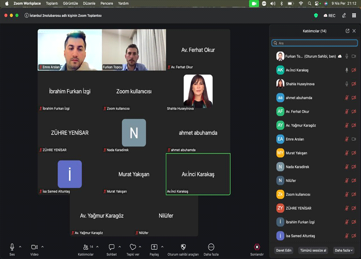Unmute Murat Yakışan in participants list
This screenshot has width=361, height=259.
(347, 153)
